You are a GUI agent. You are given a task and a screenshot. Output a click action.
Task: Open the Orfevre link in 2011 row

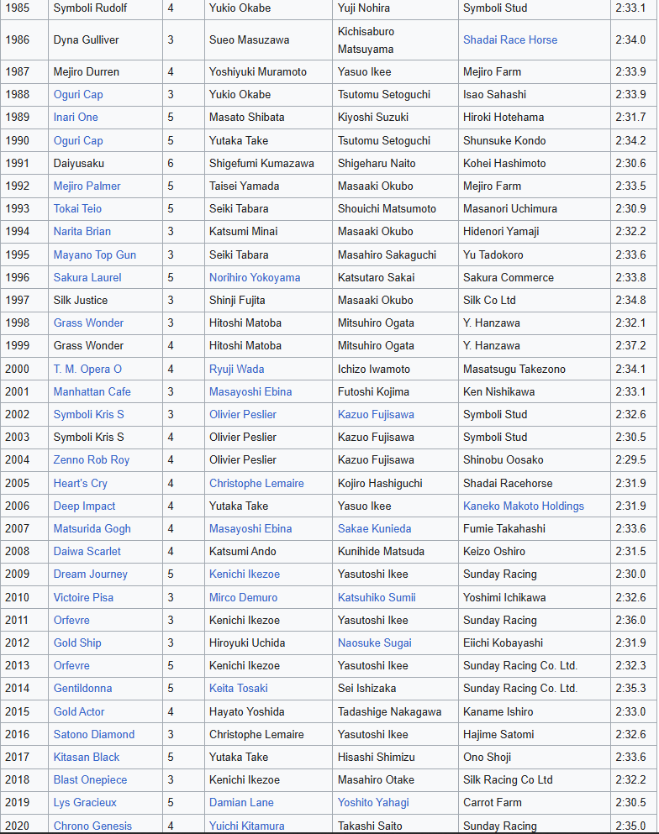[x=71, y=620]
